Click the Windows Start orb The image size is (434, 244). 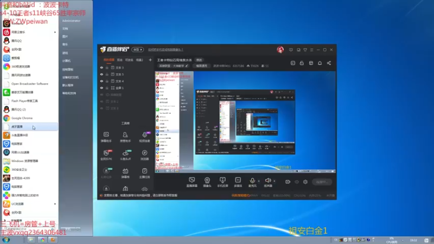tap(6, 240)
